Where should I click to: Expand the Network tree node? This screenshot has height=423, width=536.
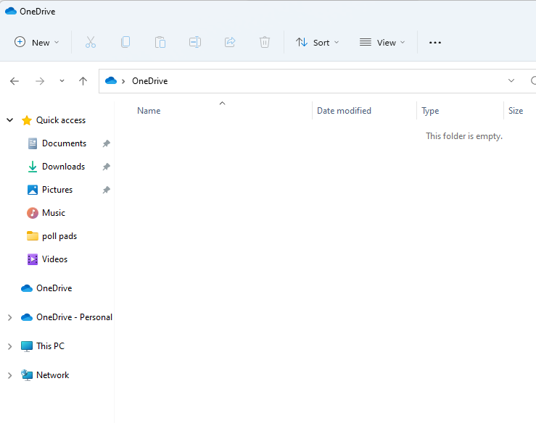coord(10,375)
